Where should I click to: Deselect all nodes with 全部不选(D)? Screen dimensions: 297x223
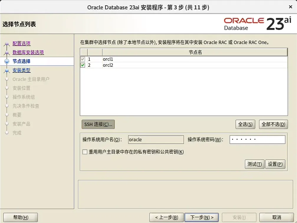(x=273, y=124)
